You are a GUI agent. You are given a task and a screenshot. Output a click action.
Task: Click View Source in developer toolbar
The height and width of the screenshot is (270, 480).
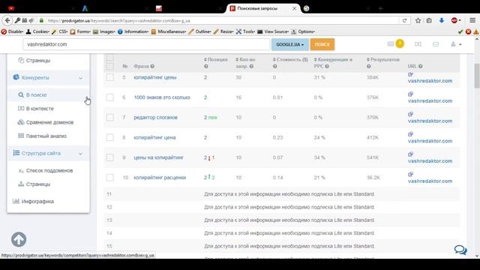pos(273,31)
